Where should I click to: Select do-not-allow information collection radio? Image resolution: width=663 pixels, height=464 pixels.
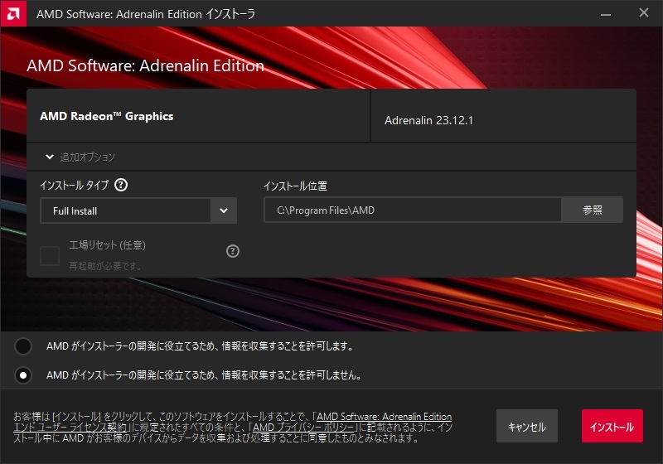23,375
